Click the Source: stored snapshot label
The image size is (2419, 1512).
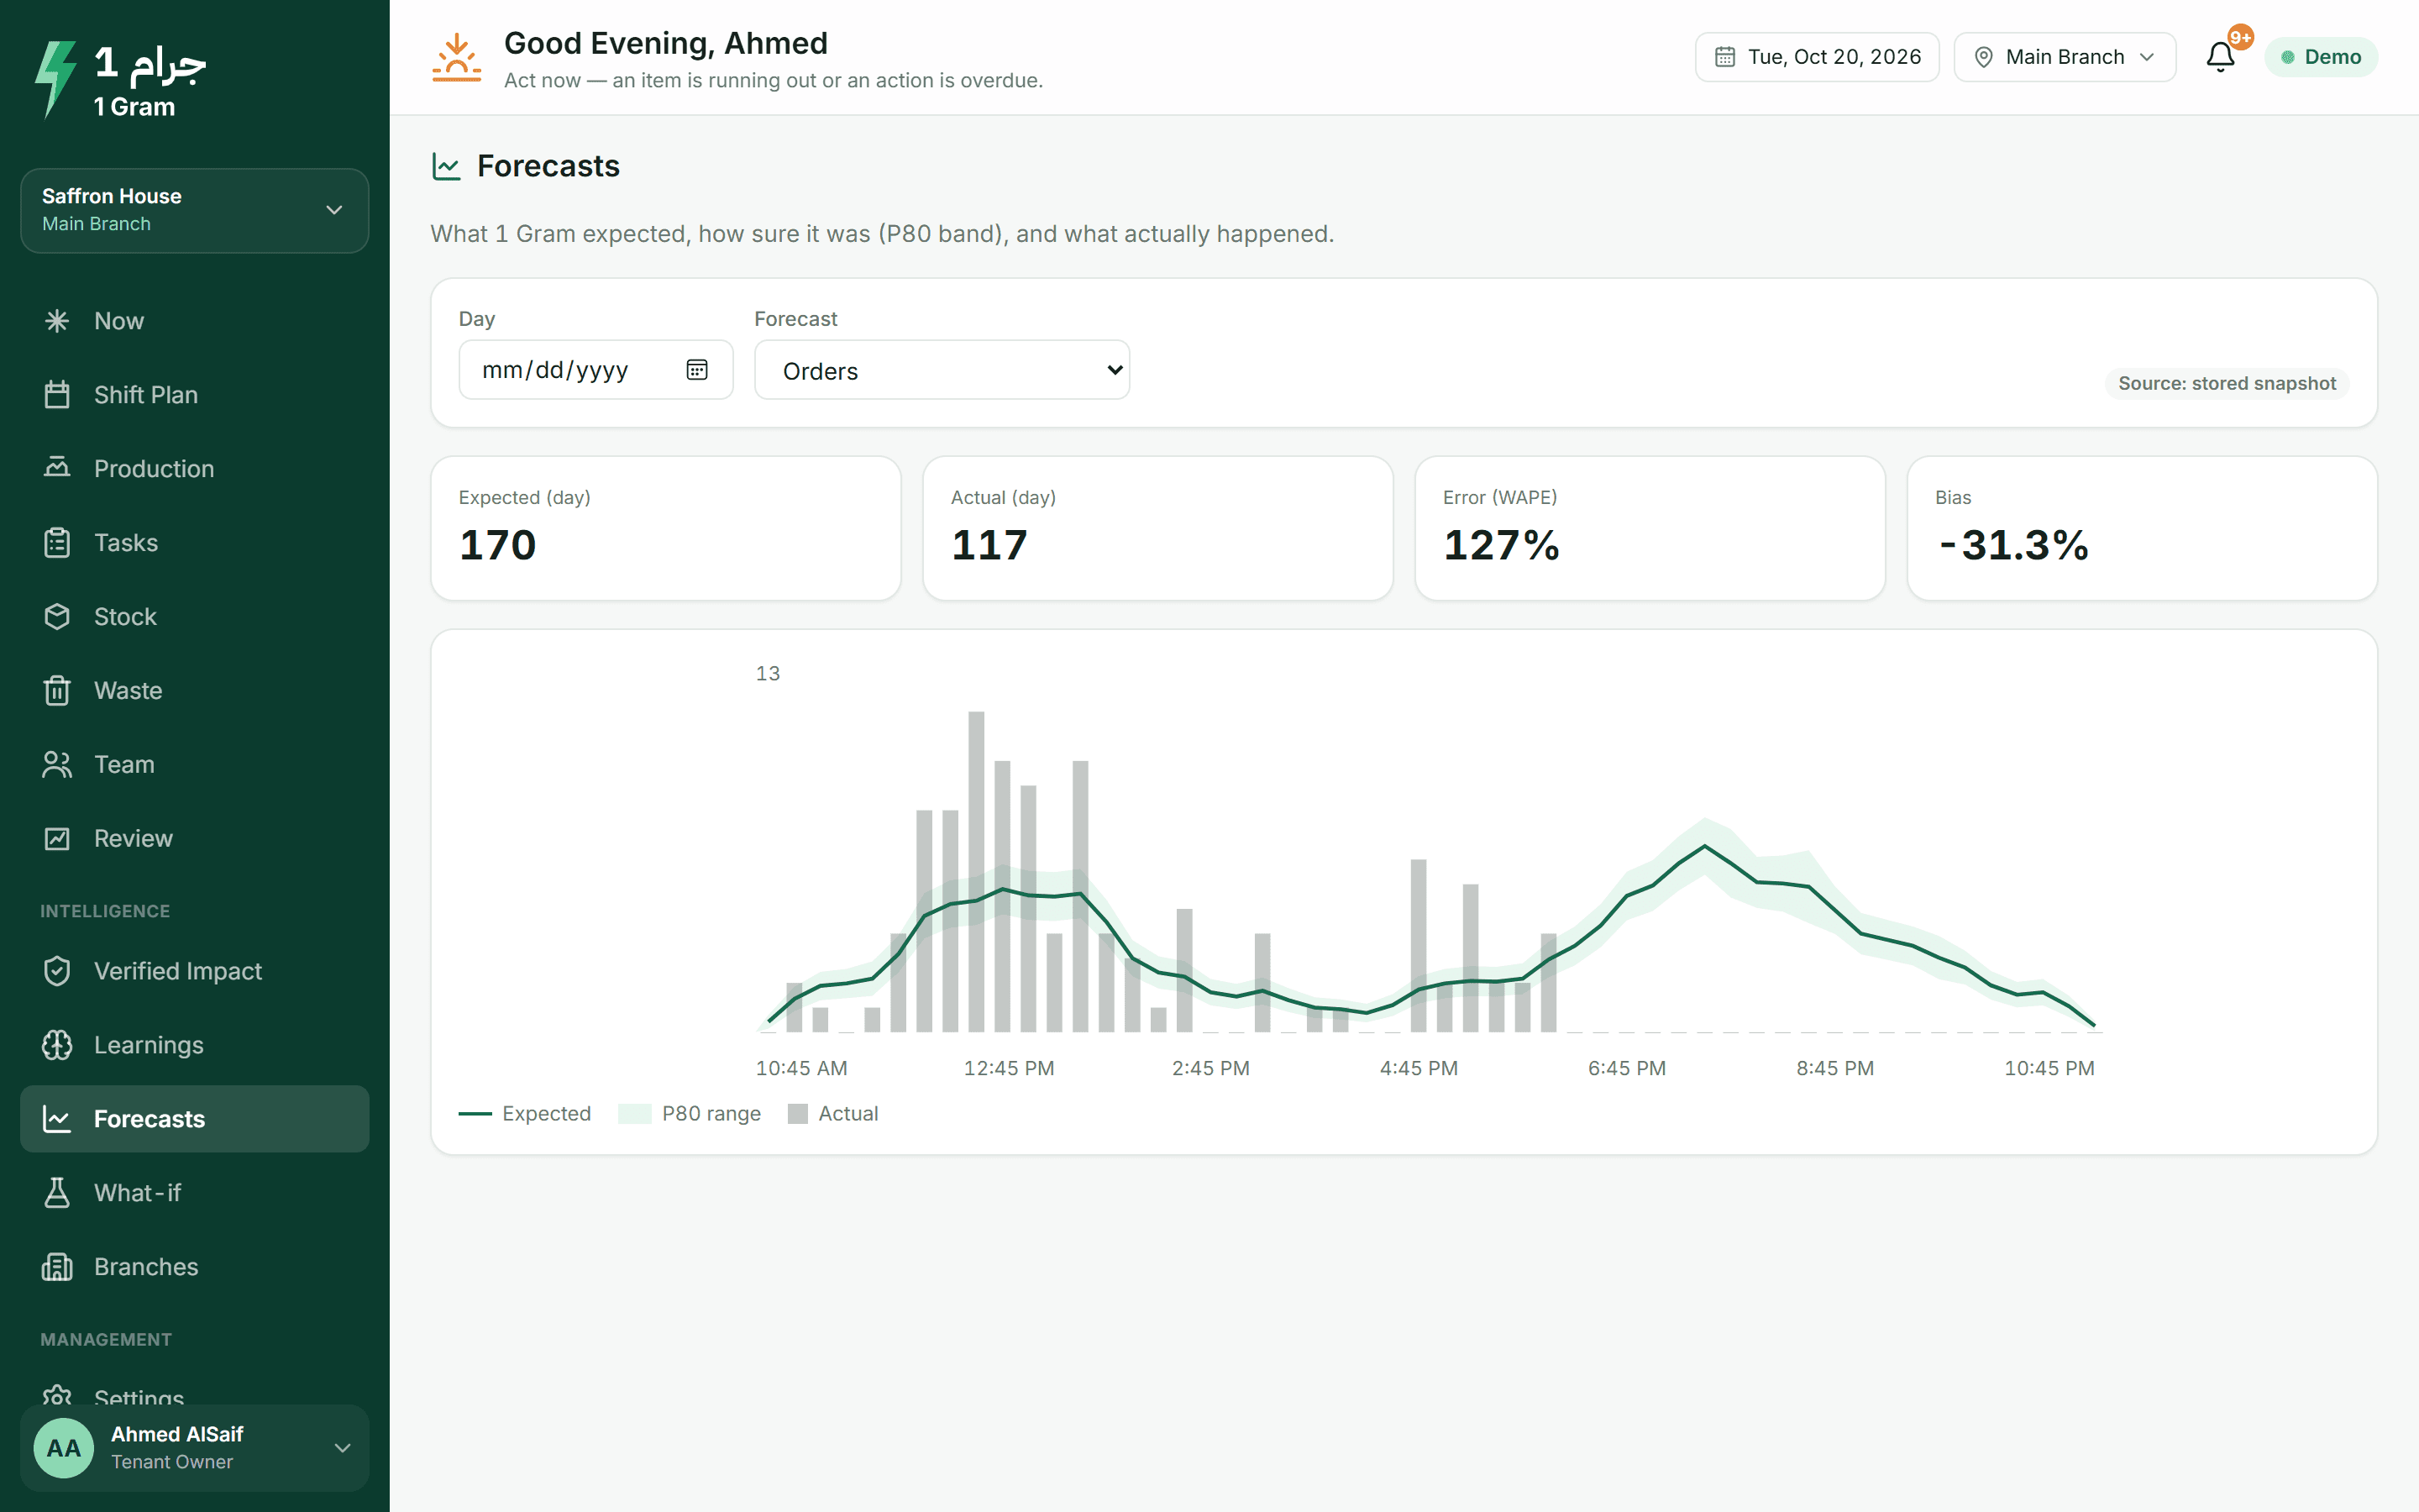coord(2227,384)
